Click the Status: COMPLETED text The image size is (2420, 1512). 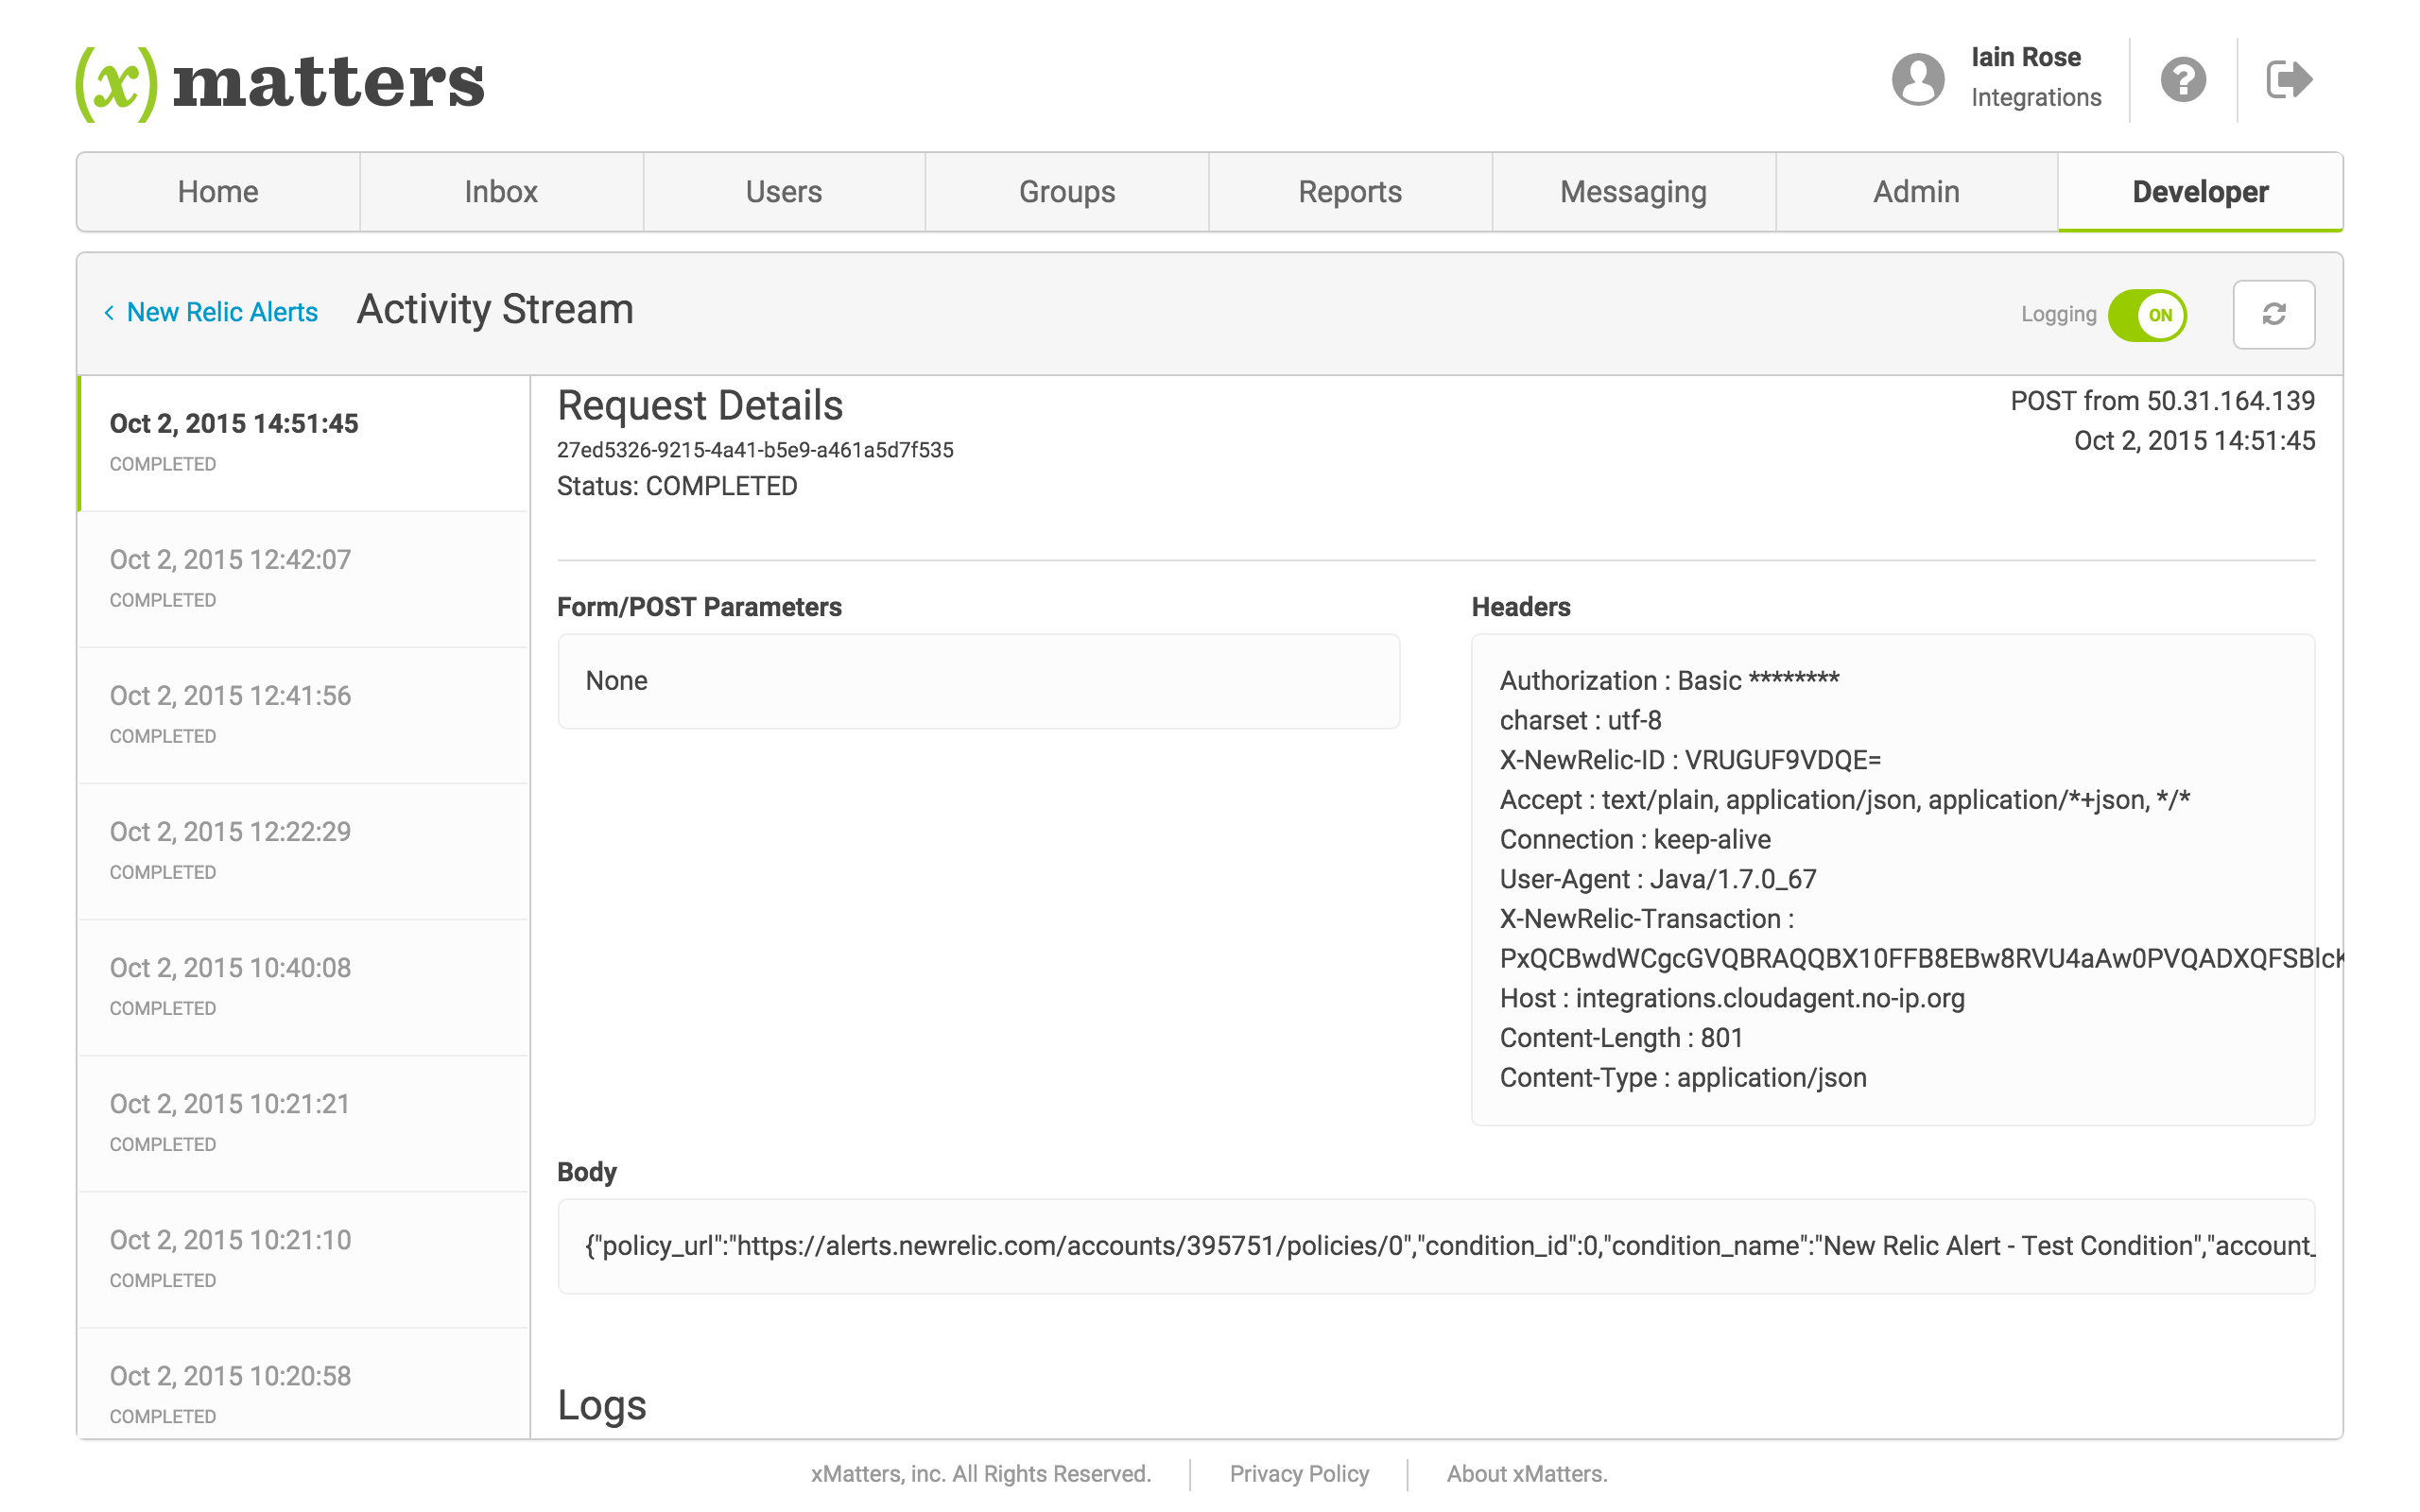pyautogui.click(x=677, y=486)
